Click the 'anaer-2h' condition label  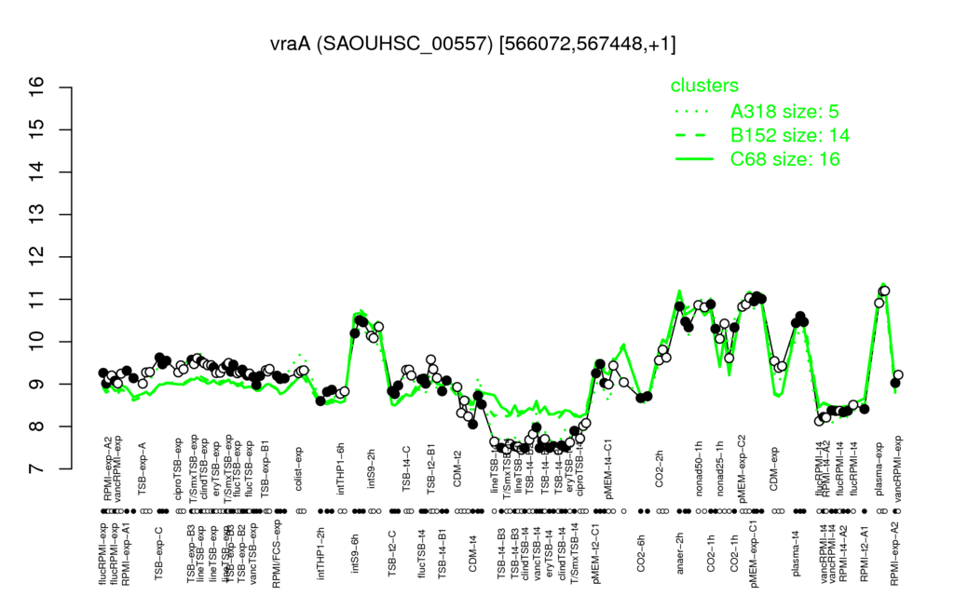point(680,551)
